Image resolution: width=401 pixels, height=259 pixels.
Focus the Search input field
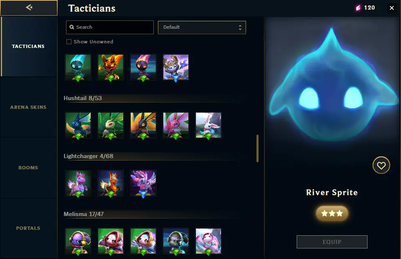110,28
